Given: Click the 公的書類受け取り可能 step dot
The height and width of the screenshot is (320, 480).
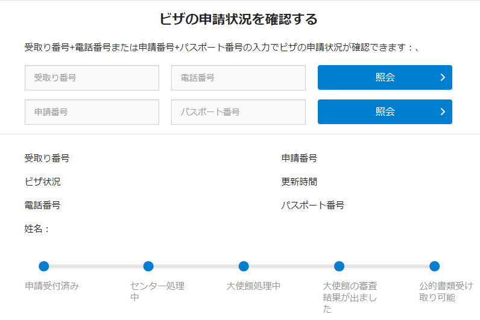Looking at the screenshot, I should [x=434, y=266].
